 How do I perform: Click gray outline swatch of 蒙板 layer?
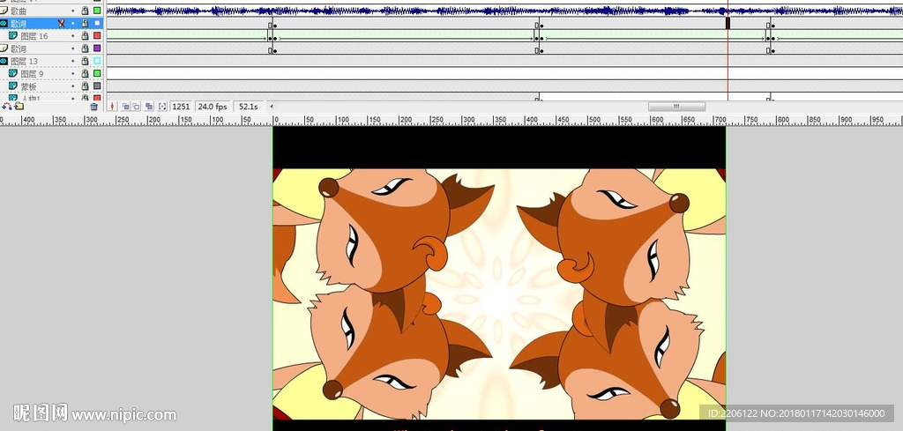click(x=97, y=86)
